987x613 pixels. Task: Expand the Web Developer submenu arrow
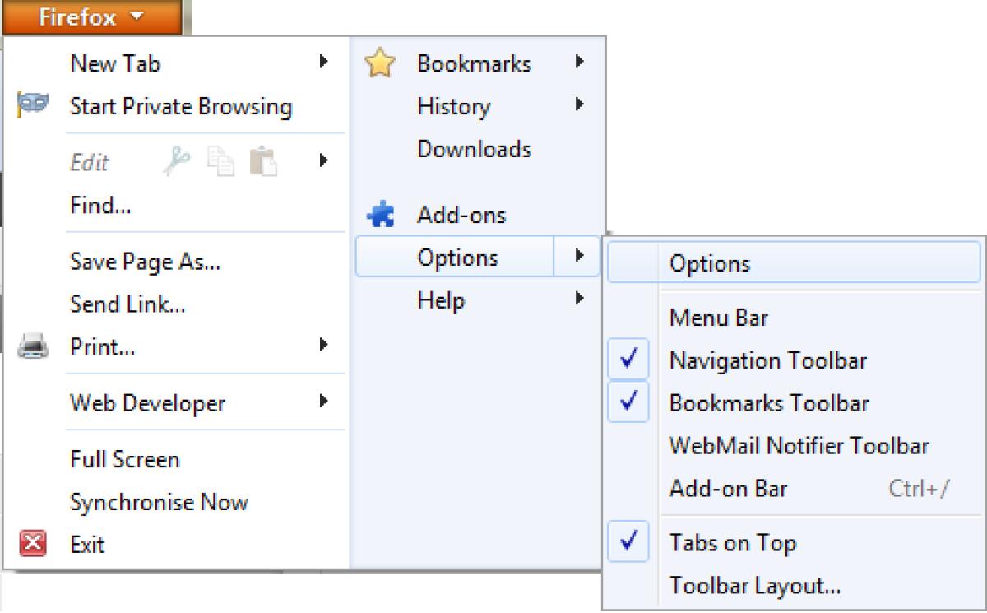pos(324,402)
